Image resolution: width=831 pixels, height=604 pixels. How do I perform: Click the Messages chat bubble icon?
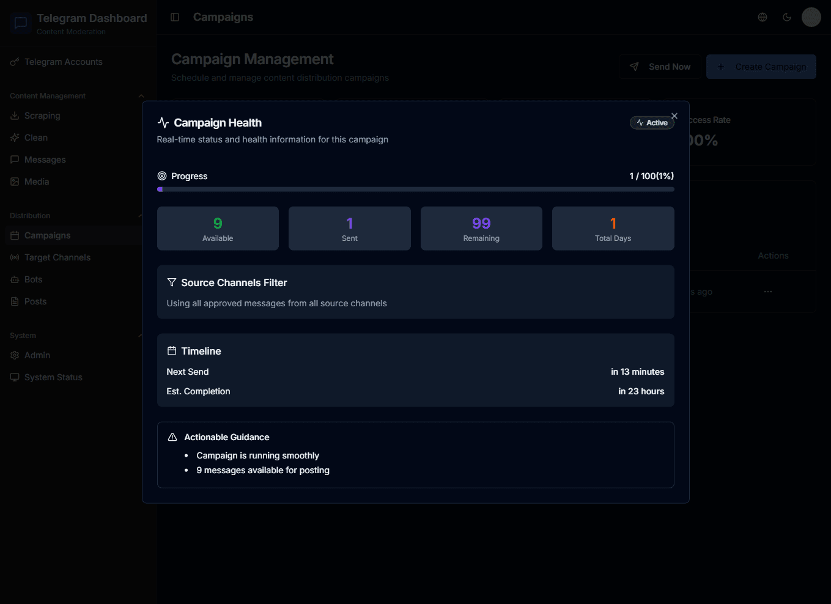tap(15, 160)
